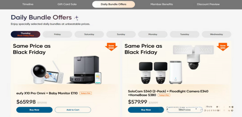Image resolution: width=242 pixels, height=117 pixels.
Task: Click the orange Save $190 badge
Action: (x=223, y=47)
